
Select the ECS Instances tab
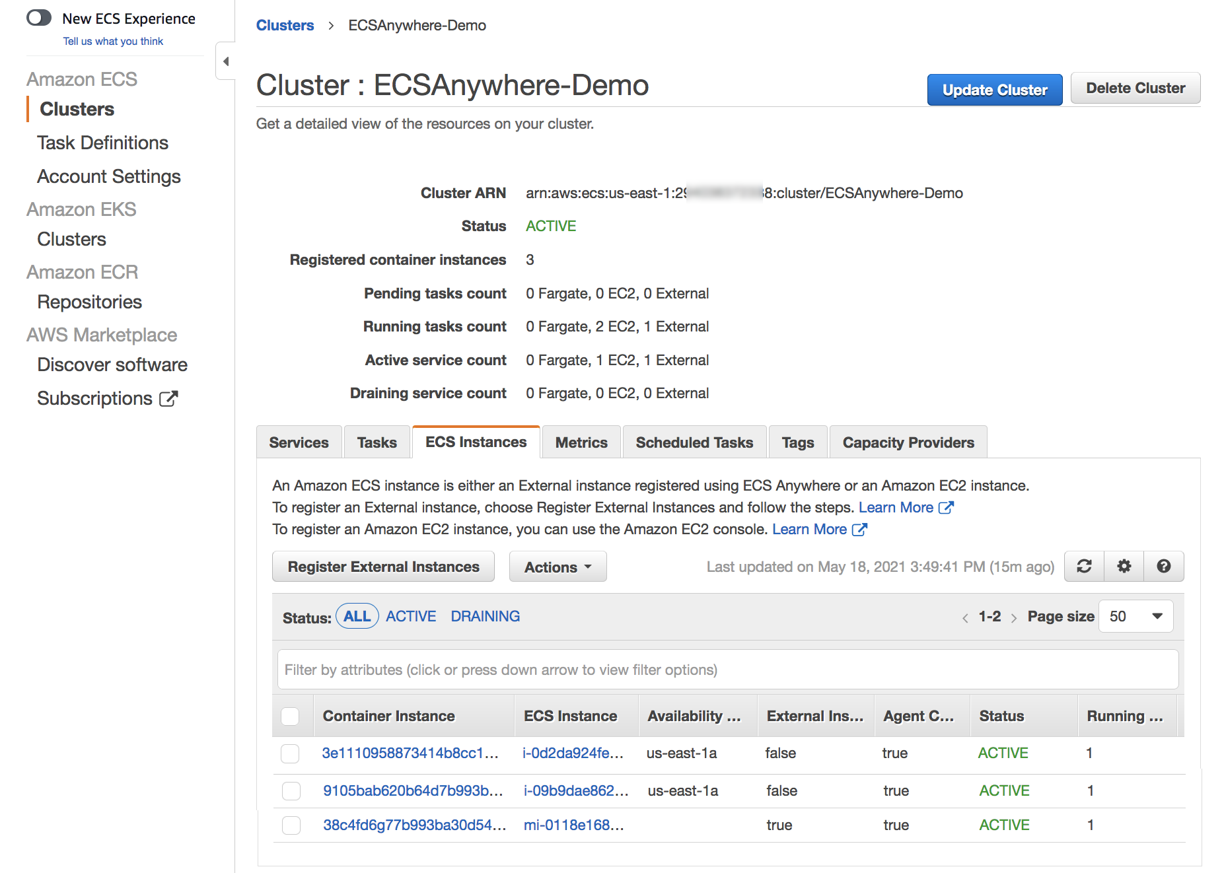tap(476, 442)
